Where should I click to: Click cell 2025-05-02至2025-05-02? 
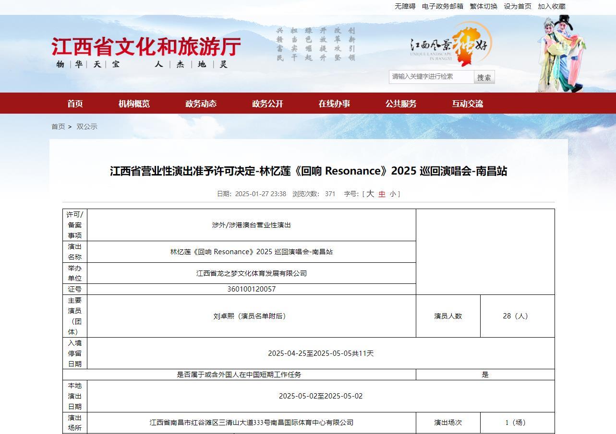321,396
